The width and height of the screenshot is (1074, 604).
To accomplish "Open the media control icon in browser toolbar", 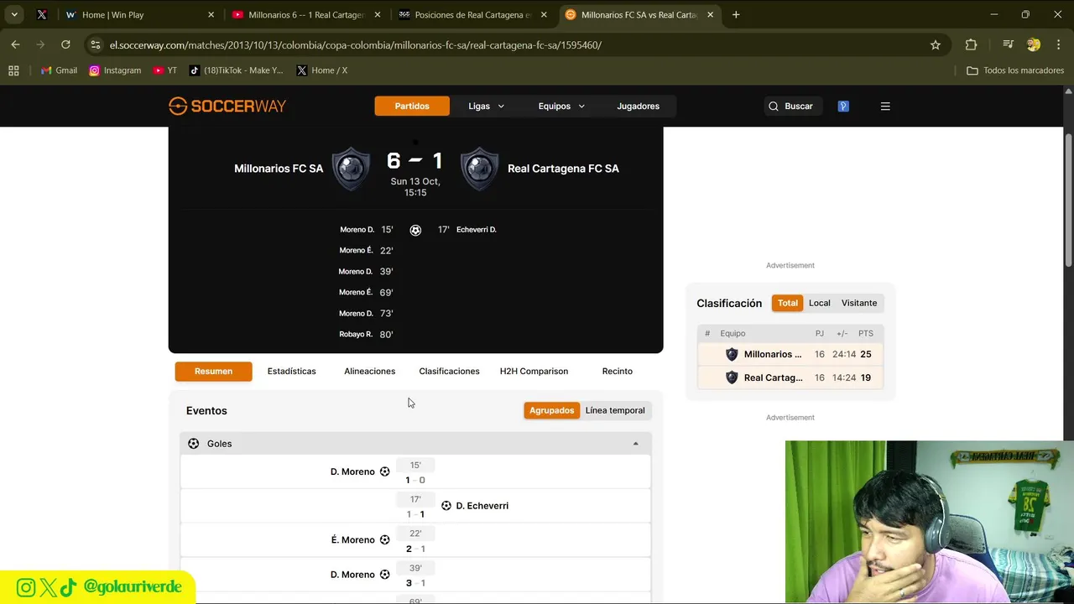I will coord(1008,44).
